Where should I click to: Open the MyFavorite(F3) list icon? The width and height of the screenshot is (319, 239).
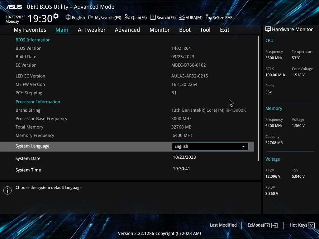pos(91,17)
